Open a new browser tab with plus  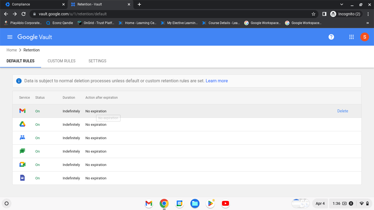click(139, 4)
